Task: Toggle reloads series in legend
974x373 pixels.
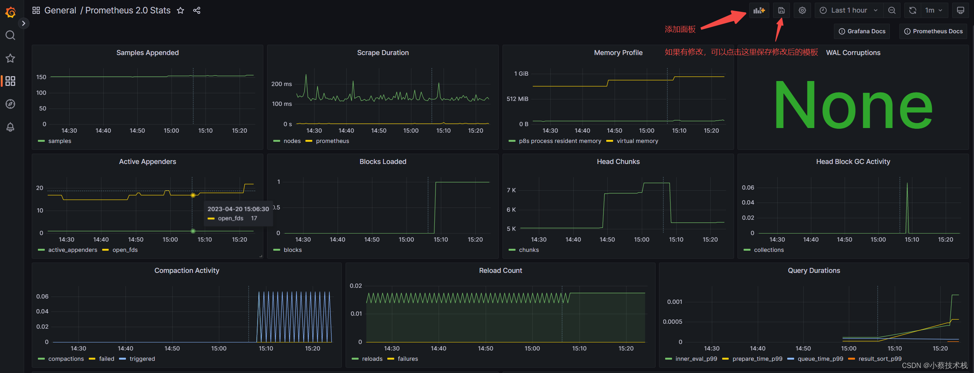Action: (x=372, y=359)
